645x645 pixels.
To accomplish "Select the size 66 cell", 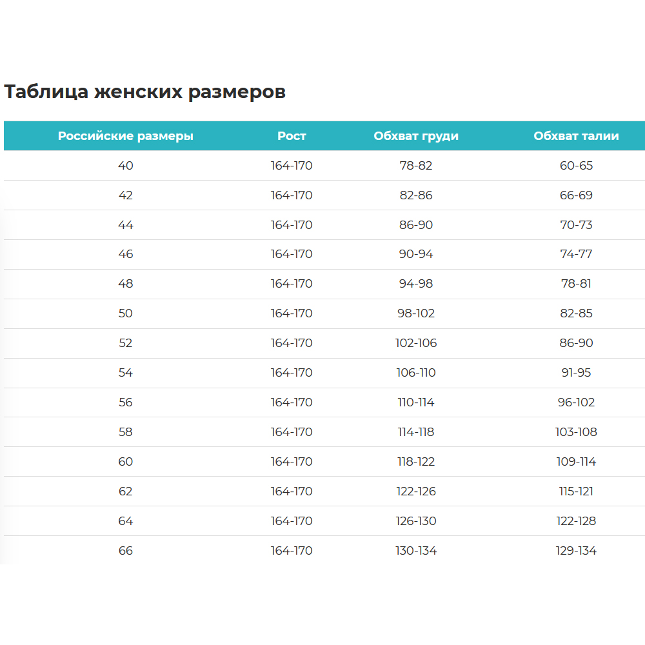I will 126,551.
